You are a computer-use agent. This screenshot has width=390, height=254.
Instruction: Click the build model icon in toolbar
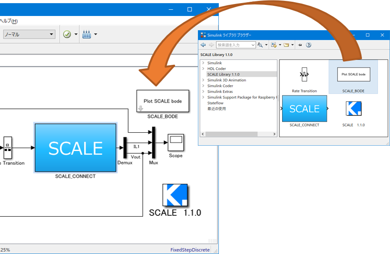(86, 34)
